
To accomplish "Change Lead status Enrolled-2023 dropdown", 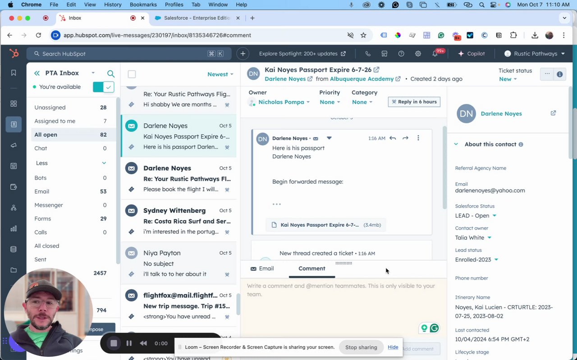I will [x=476, y=260].
